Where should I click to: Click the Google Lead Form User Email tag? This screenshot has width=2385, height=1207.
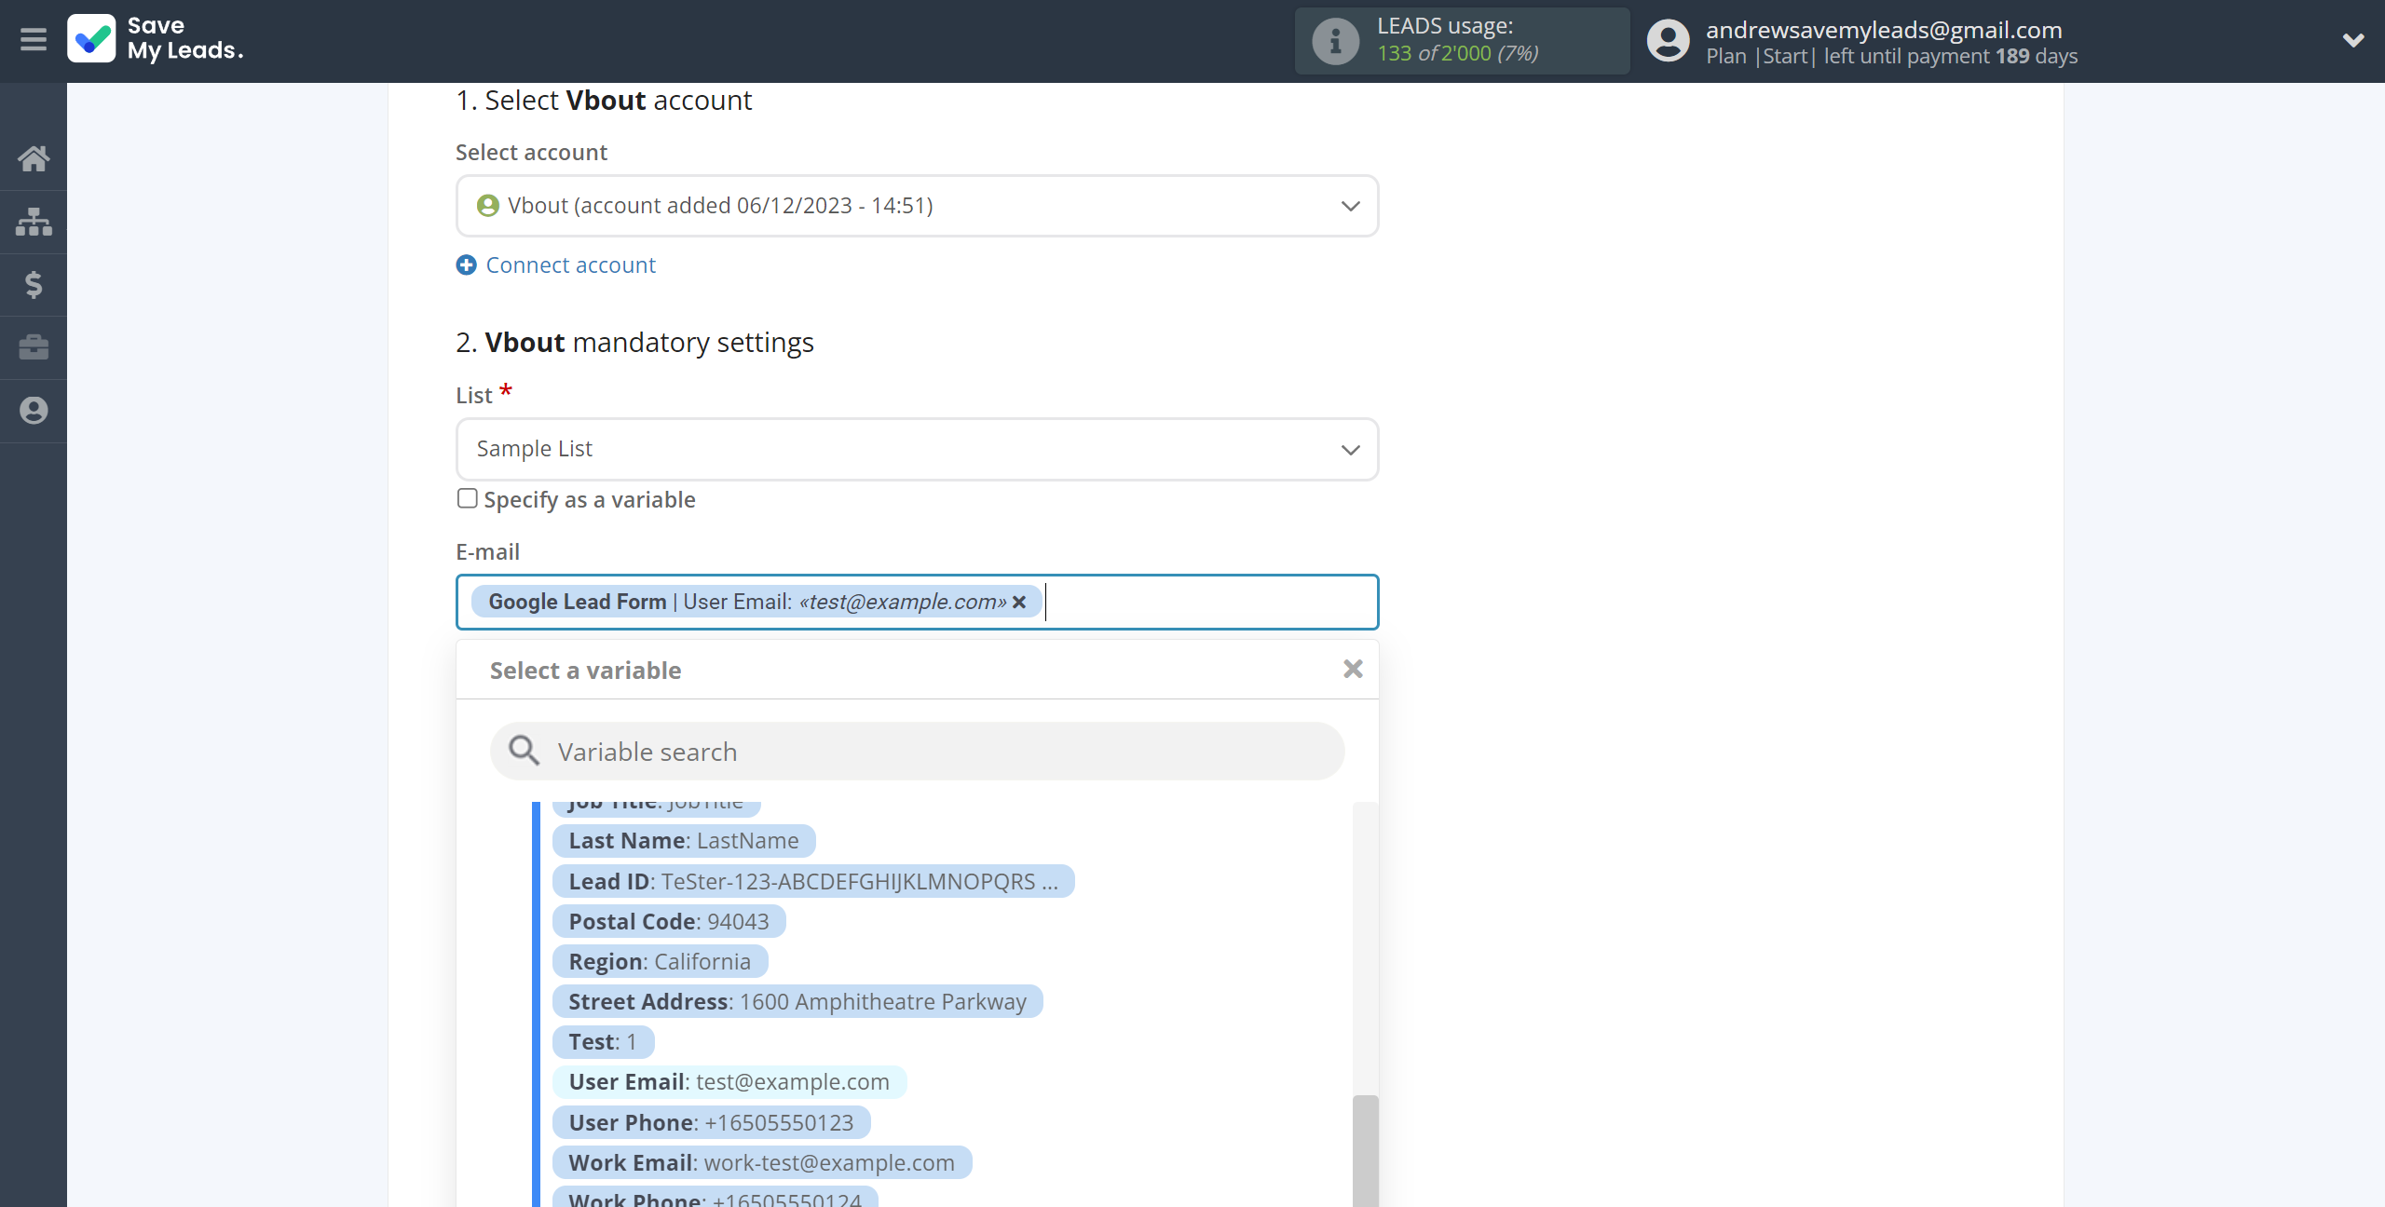tap(756, 603)
